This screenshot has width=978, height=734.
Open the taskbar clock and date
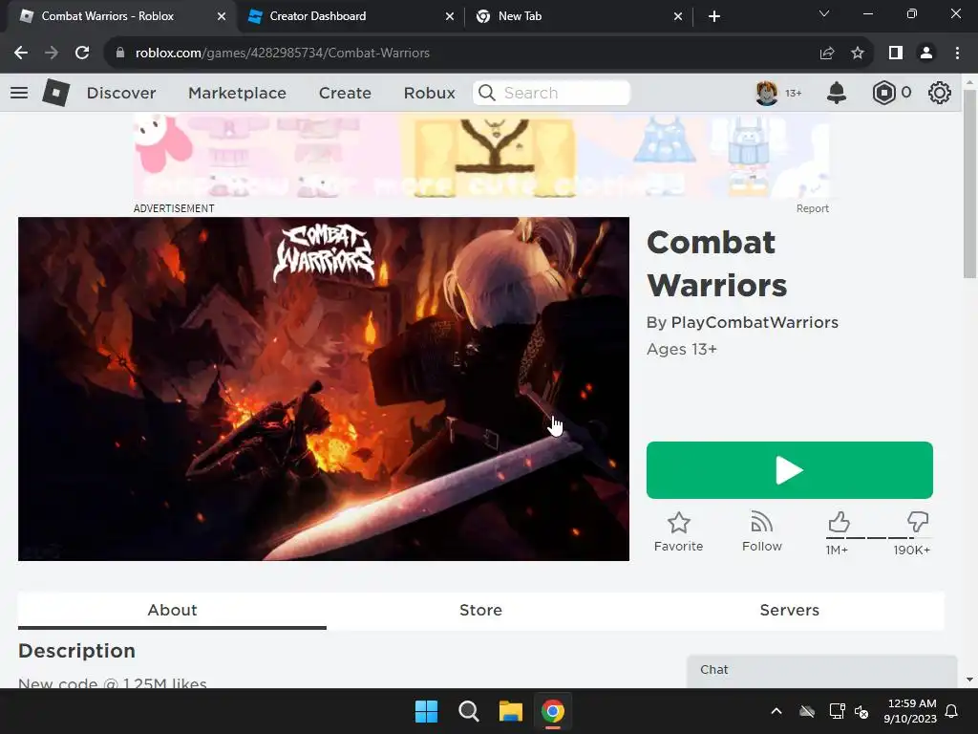coord(910,711)
